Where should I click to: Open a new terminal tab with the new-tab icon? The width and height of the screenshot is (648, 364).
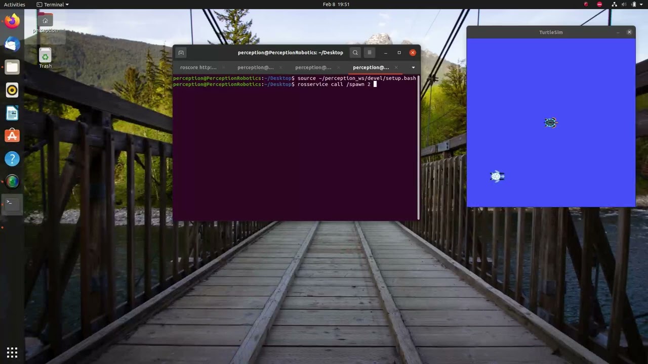point(181,53)
